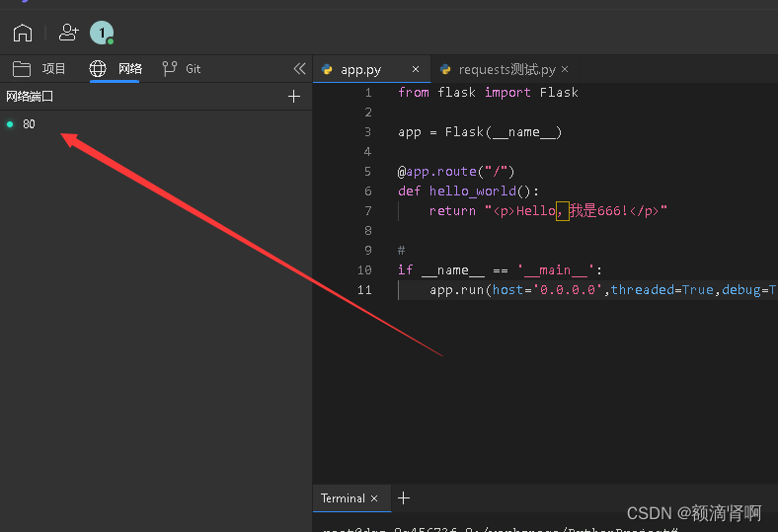Close the requests测试.py tab
This screenshot has width=778, height=532.
tap(565, 69)
